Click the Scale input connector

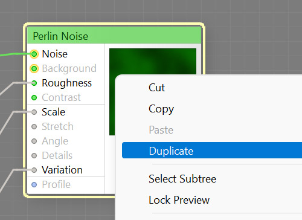click(x=34, y=112)
